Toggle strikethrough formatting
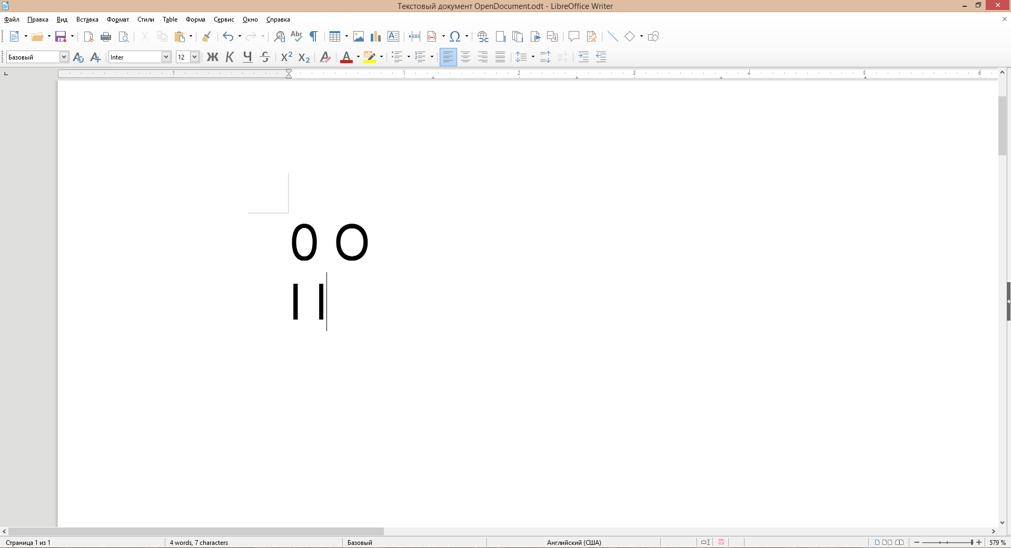The image size is (1011, 548). 265,57
